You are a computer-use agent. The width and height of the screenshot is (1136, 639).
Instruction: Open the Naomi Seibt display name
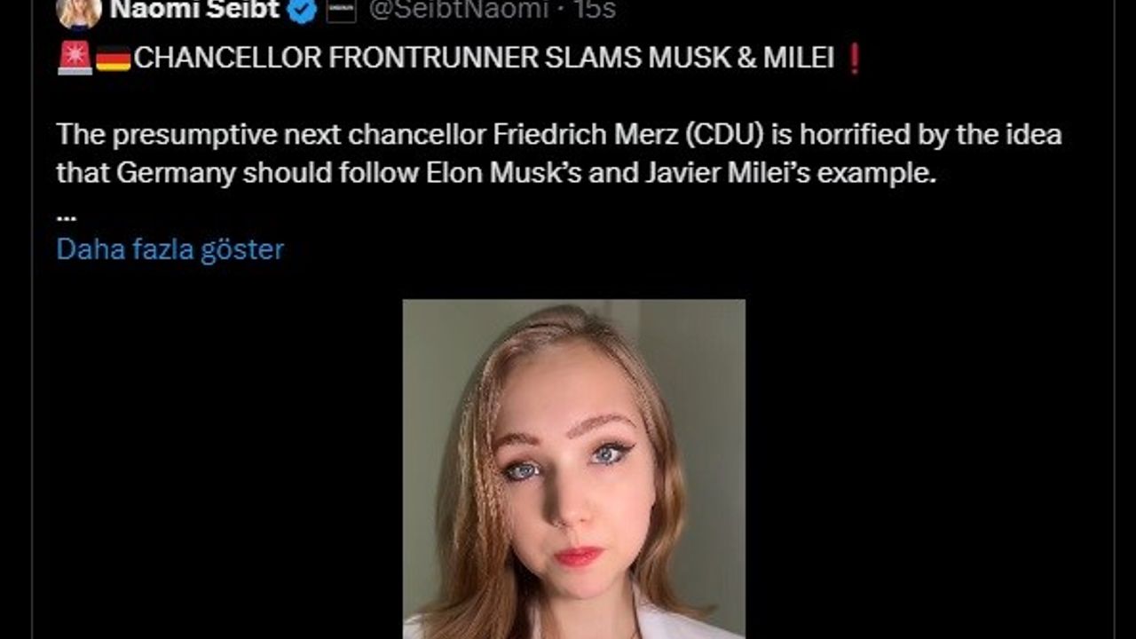point(194,11)
